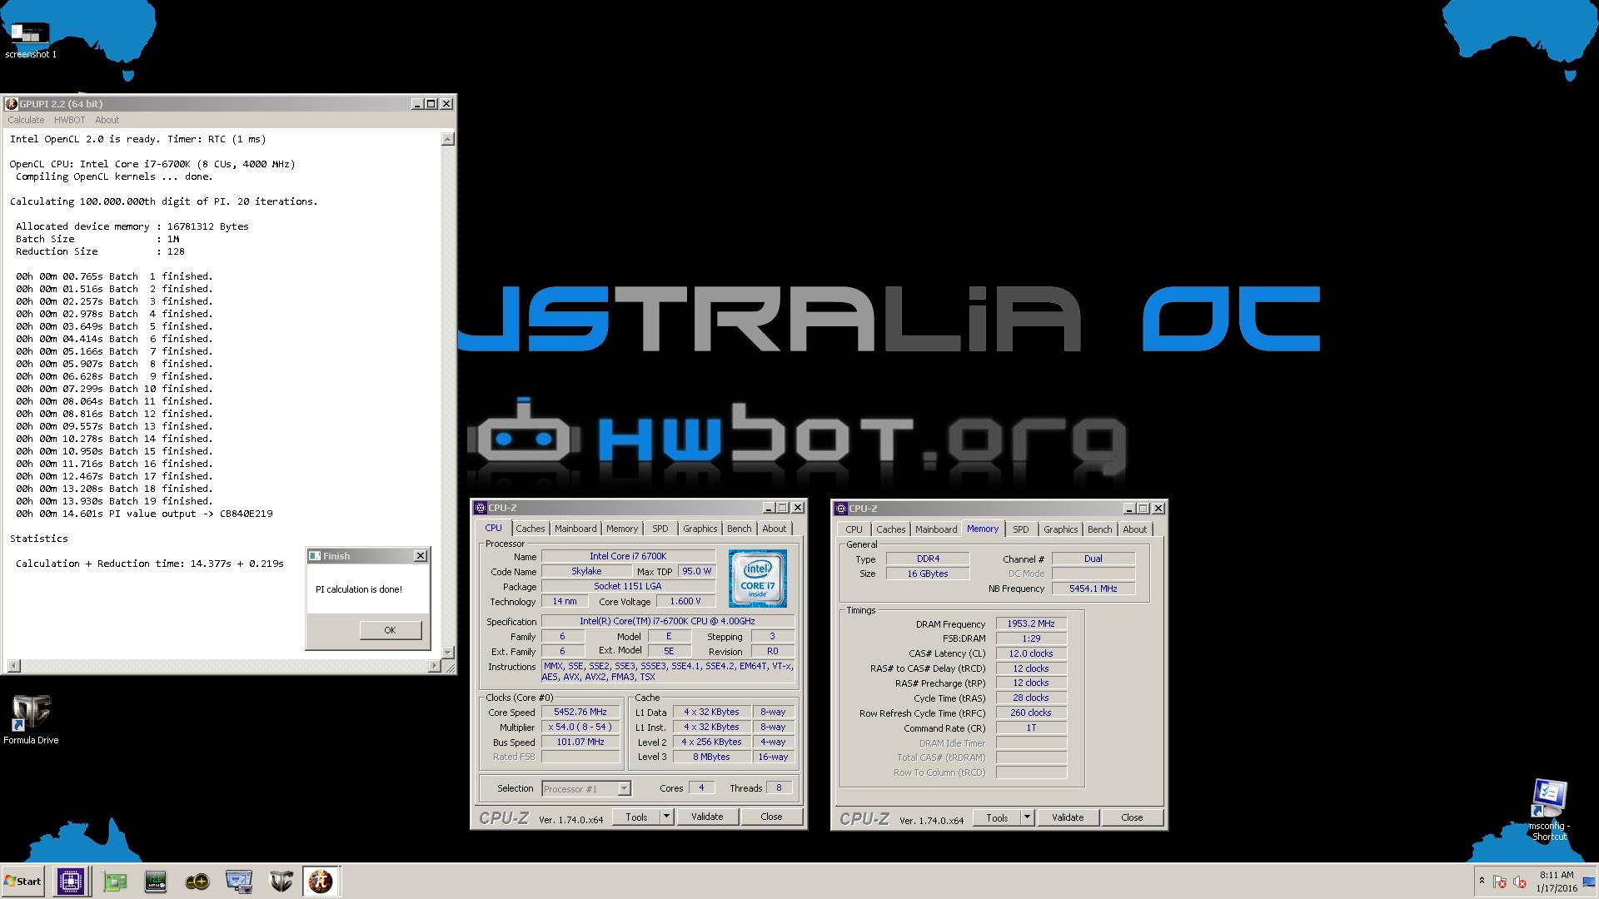
Task: Click Close button in left CPU-Z window
Action: pos(771,817)
